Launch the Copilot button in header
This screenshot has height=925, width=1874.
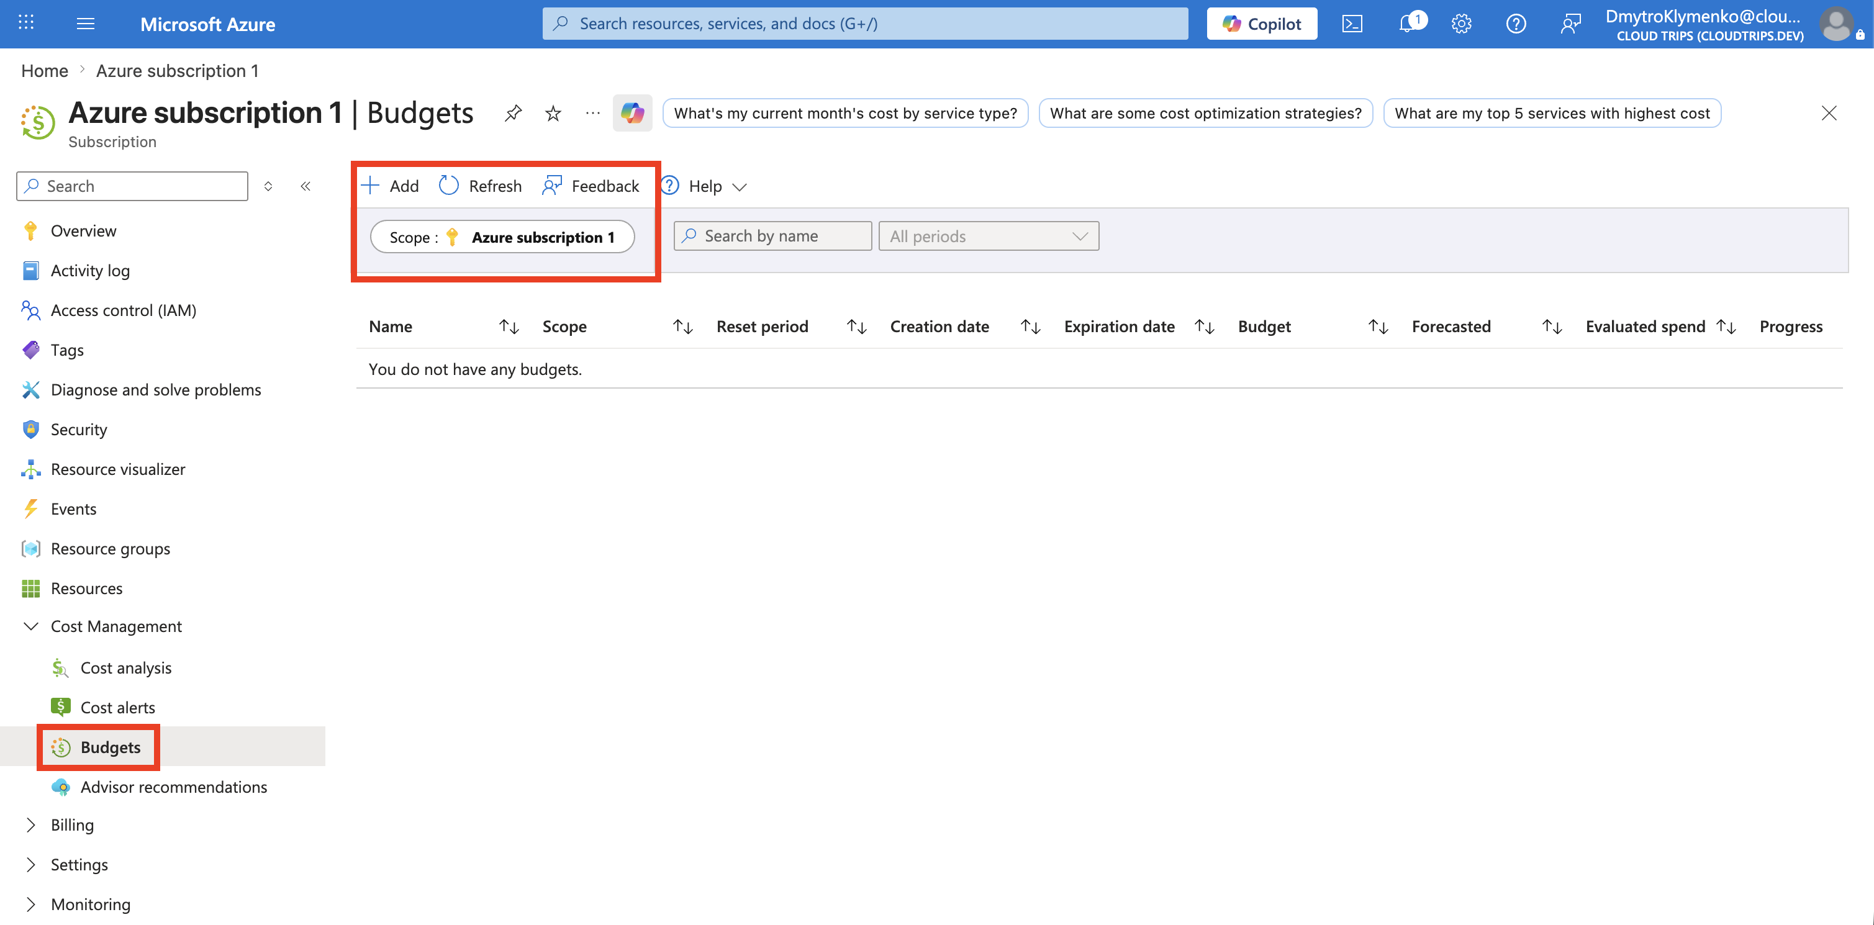click(1262, 23)
